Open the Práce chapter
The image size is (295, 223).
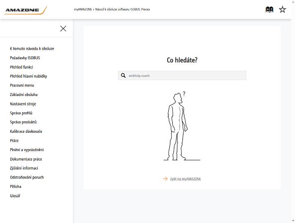click(14, 140)
